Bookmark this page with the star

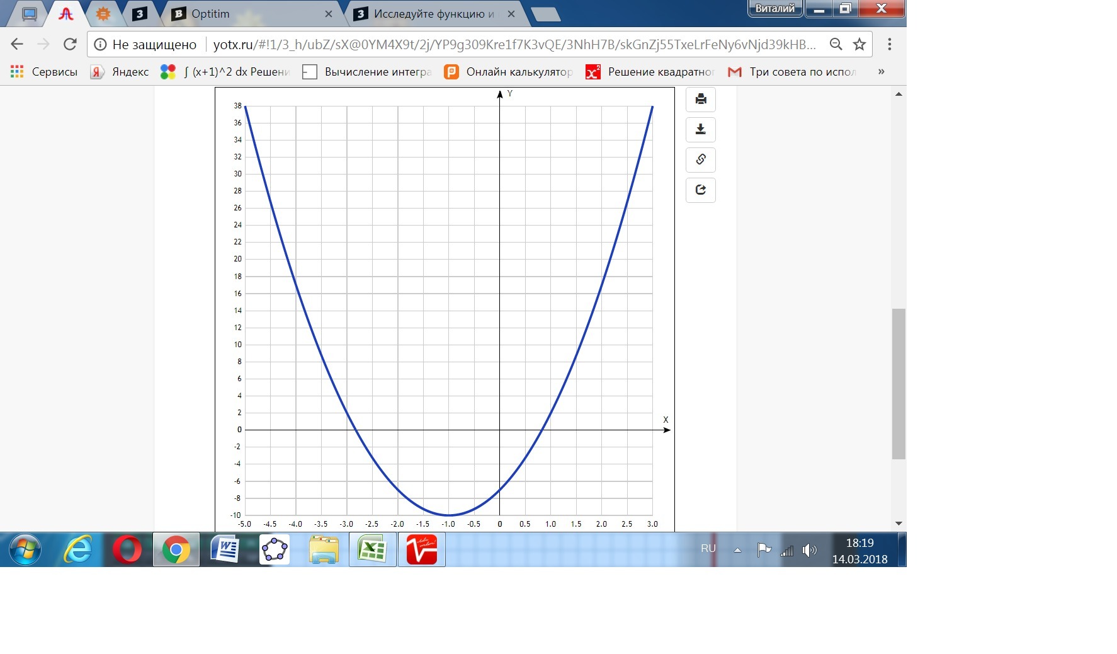pyautogui.click(x=859, y=44)
